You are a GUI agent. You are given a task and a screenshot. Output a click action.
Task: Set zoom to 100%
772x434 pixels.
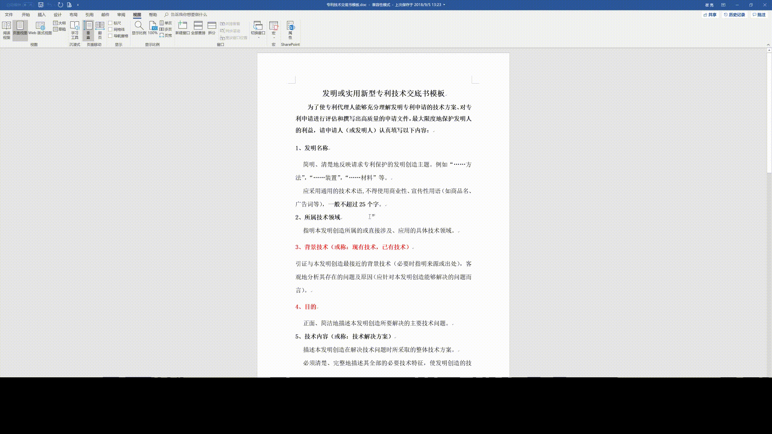pos(153,28)
